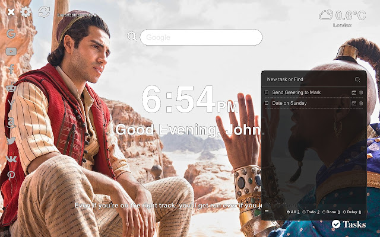Screen dimensions: 380x237
Task: Open the tasks panel hamburger menu
Action: 267,212
